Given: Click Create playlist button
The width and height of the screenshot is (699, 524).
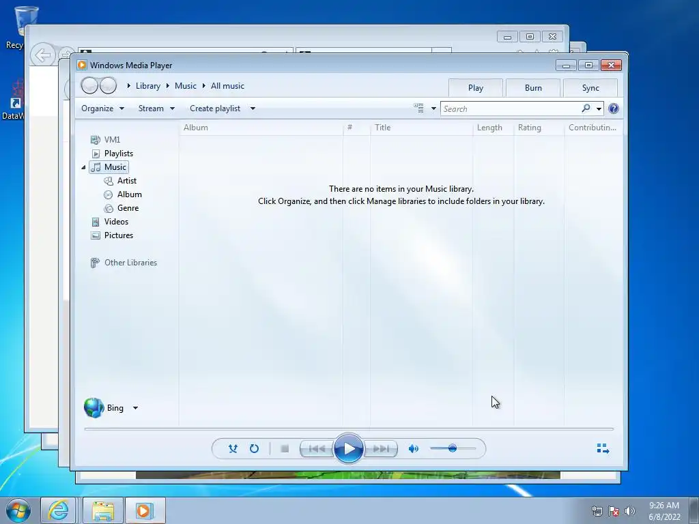Looking at the screenshot, I should click(215, 108).
